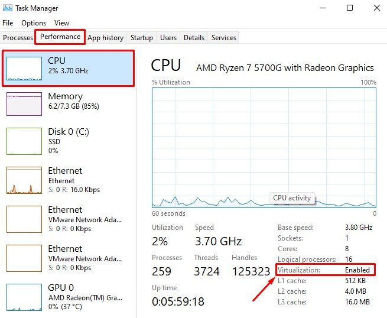Screen dimensions: 387x318
Task: Switch to the Processes tab
Action: (18, 38)
